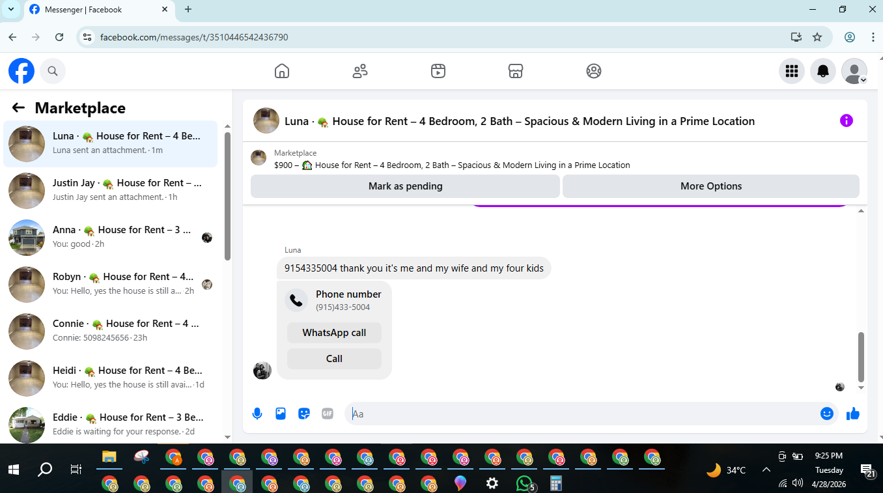Open the Windows notification center icon
The image size is (883, 493).
coord(868,470)
